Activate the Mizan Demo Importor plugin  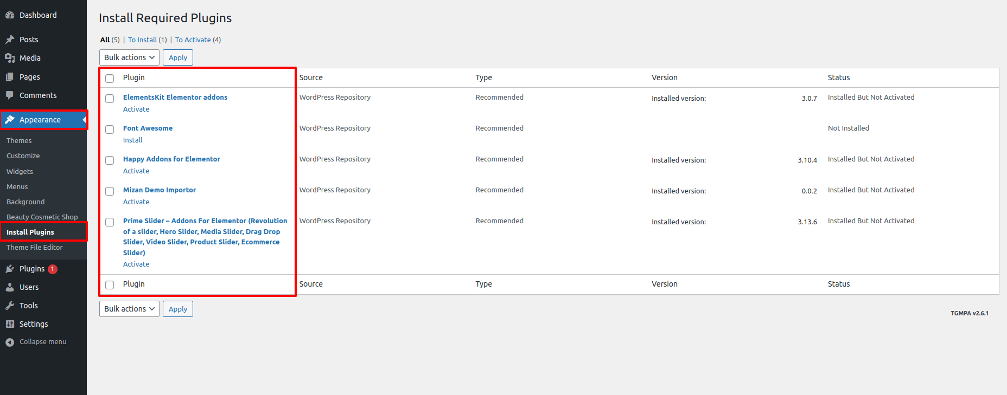point(136,202)
